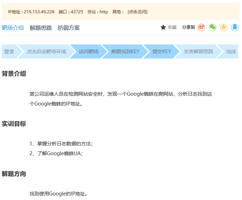Share to Weibo using the red icon
Image resolution: width=242 pixels, height=200 pixels.
coord(201,28)
